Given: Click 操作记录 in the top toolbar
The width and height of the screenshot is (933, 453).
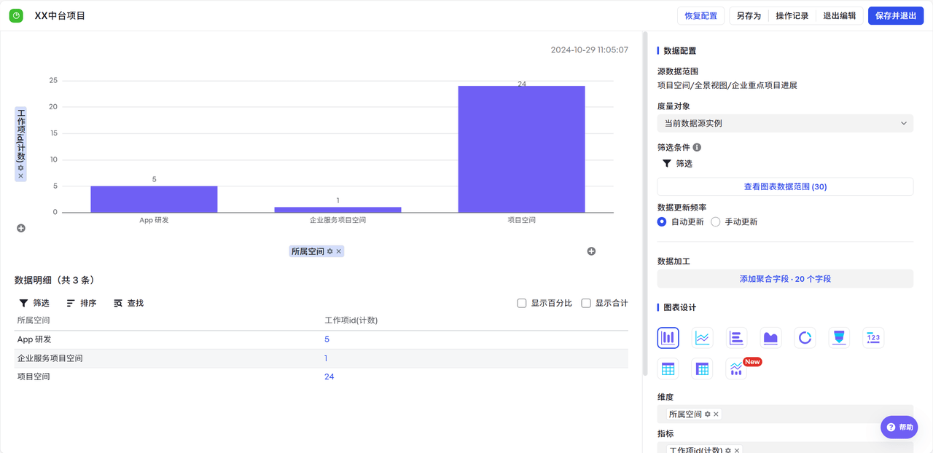Looking at the screenshot, I should tap(792, 16).
